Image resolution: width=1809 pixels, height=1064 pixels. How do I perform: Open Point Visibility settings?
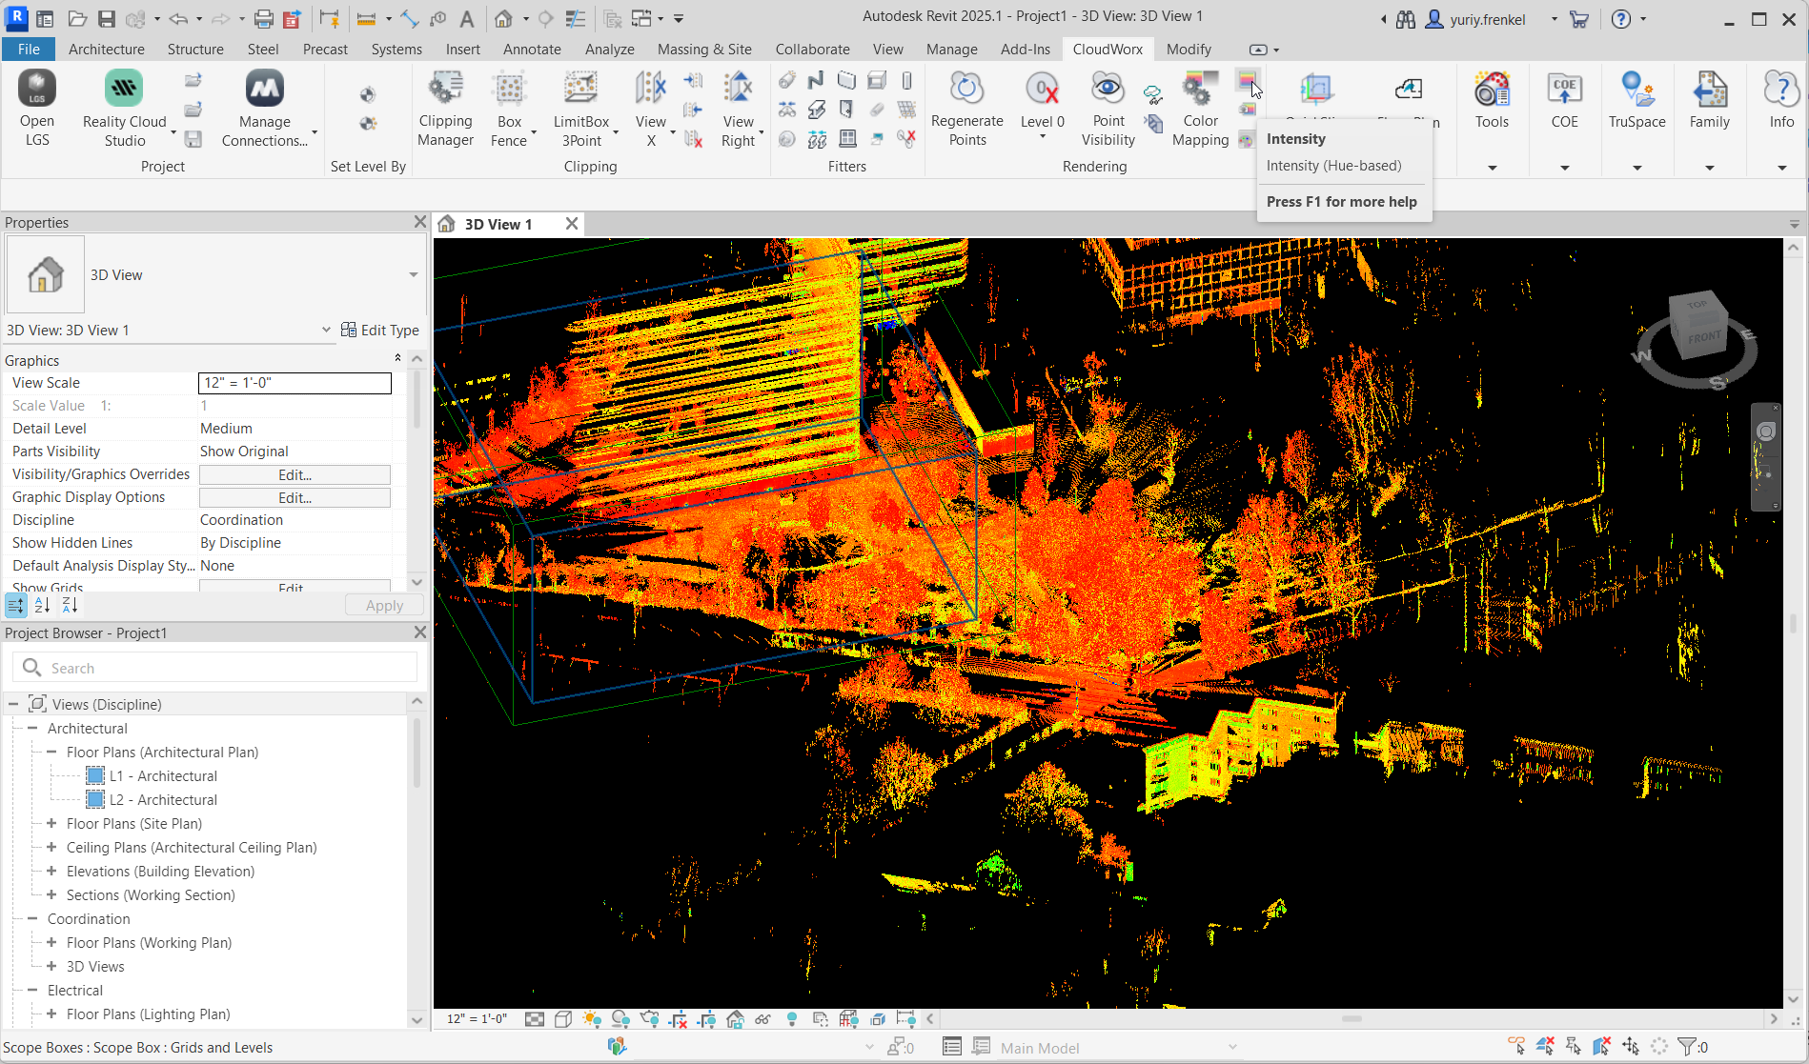pos(1108,110)
